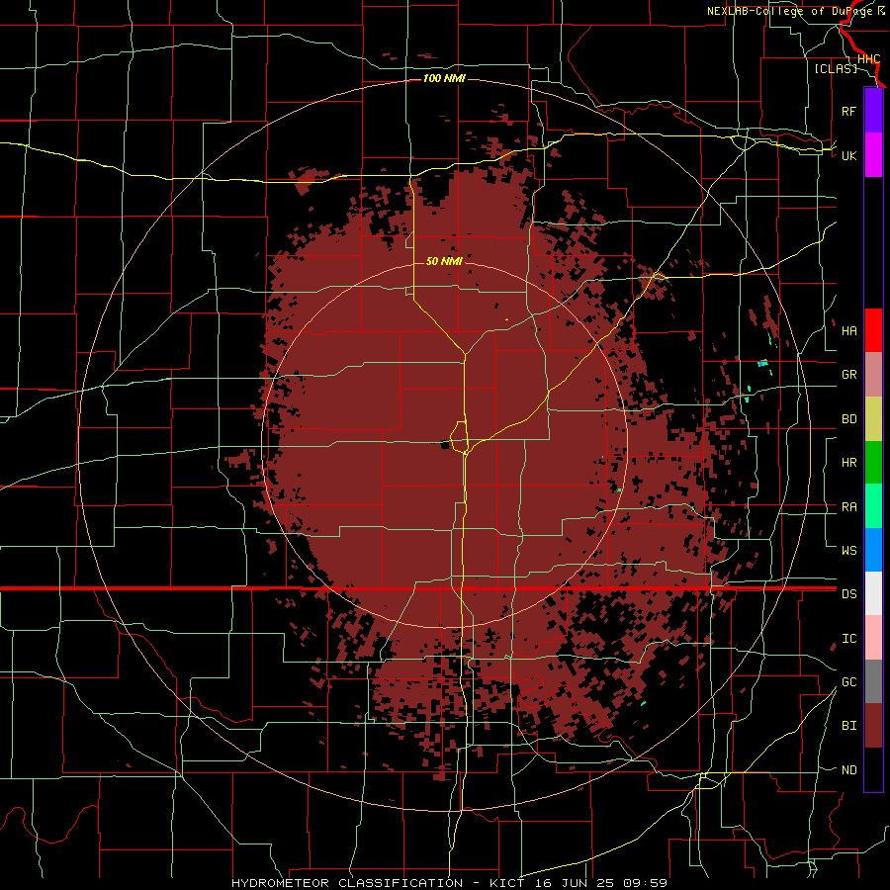The height and width of the screenshot is (890, 890).
Task: Click the RF purple legend swatch
Action: click(x=873, y=111)
